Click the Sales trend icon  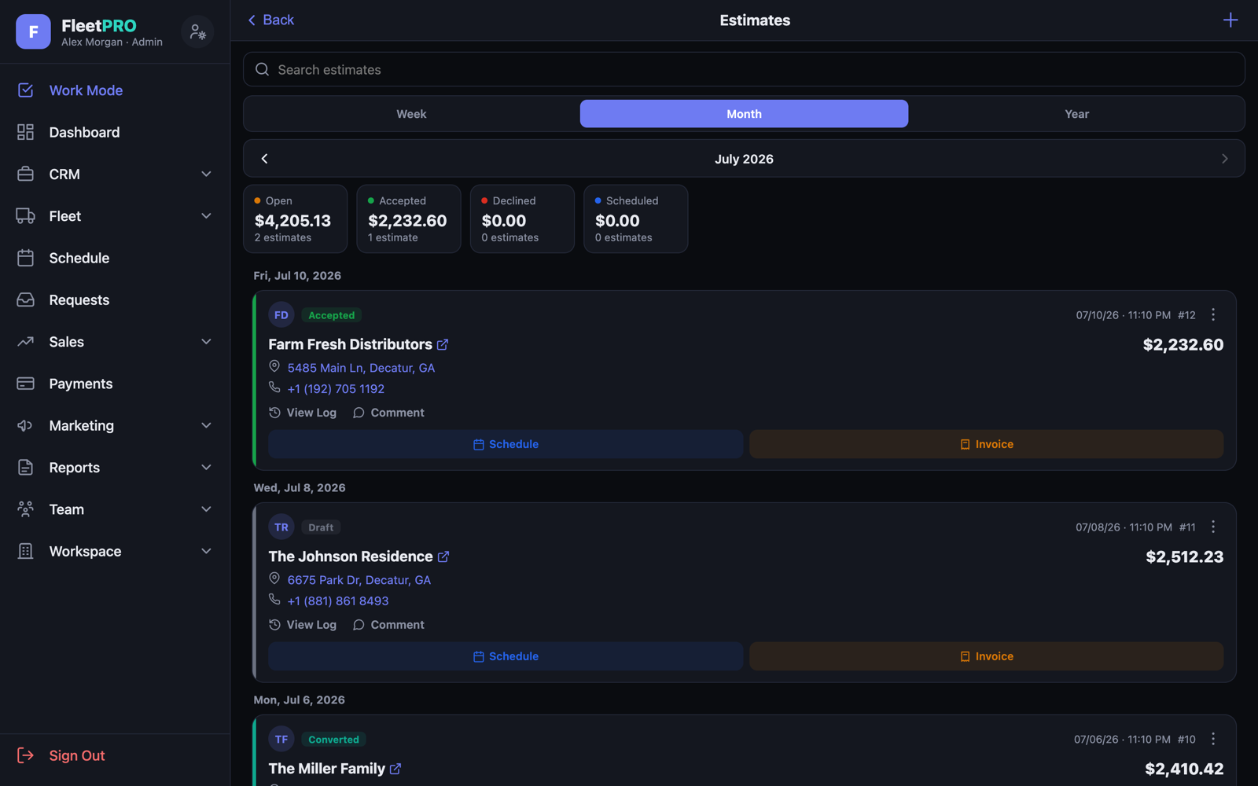coord(25,342)
